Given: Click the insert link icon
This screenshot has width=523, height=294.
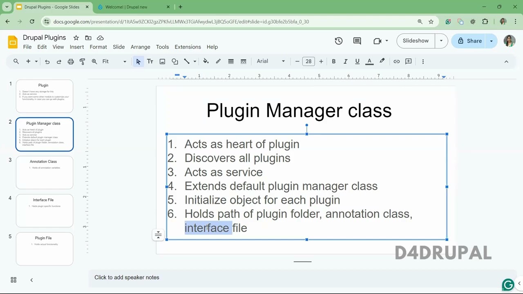Looking at the screenshot, I should (396, 61).
